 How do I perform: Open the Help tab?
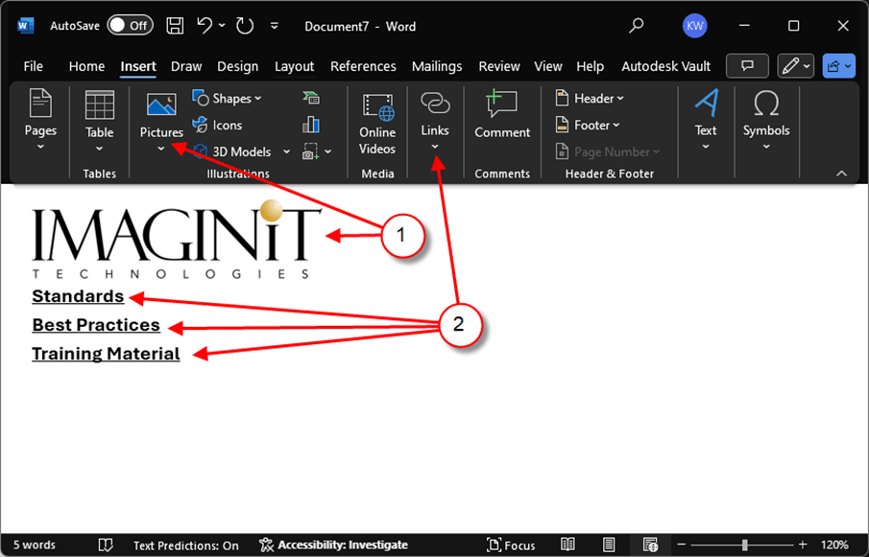pyautogui.click(x=591, y=66)
